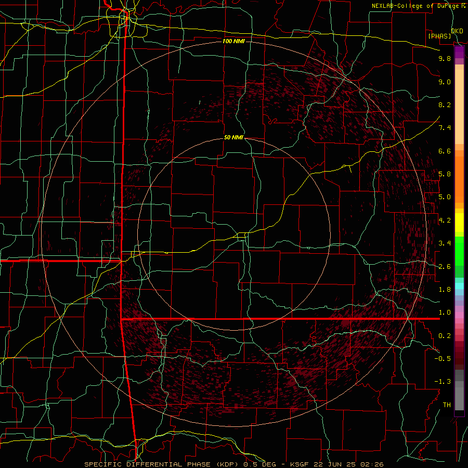Click the -1.3 scale value
Screen dimensions: 468x468
[x=443, y=382]
